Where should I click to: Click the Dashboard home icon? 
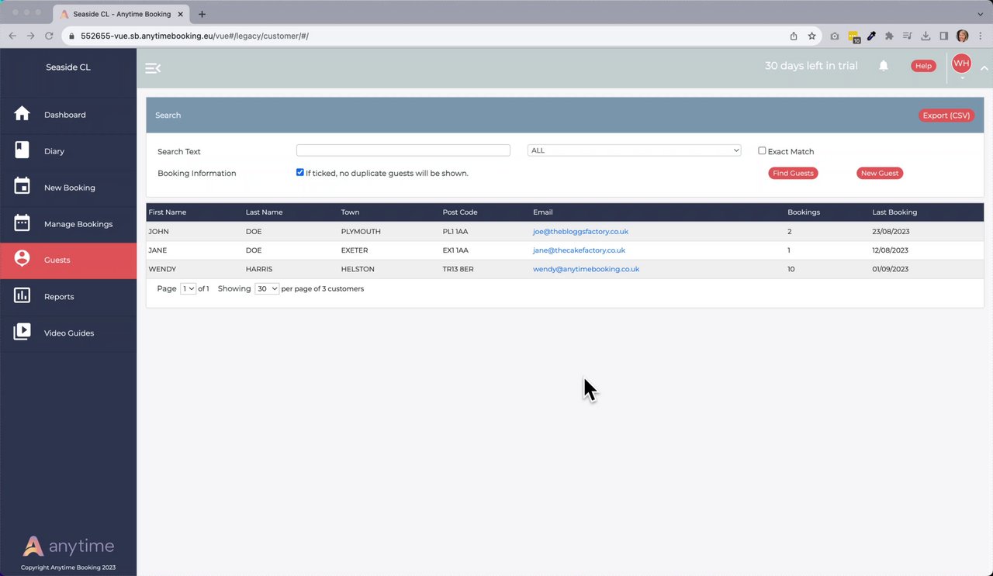click(x=22, y=114)
